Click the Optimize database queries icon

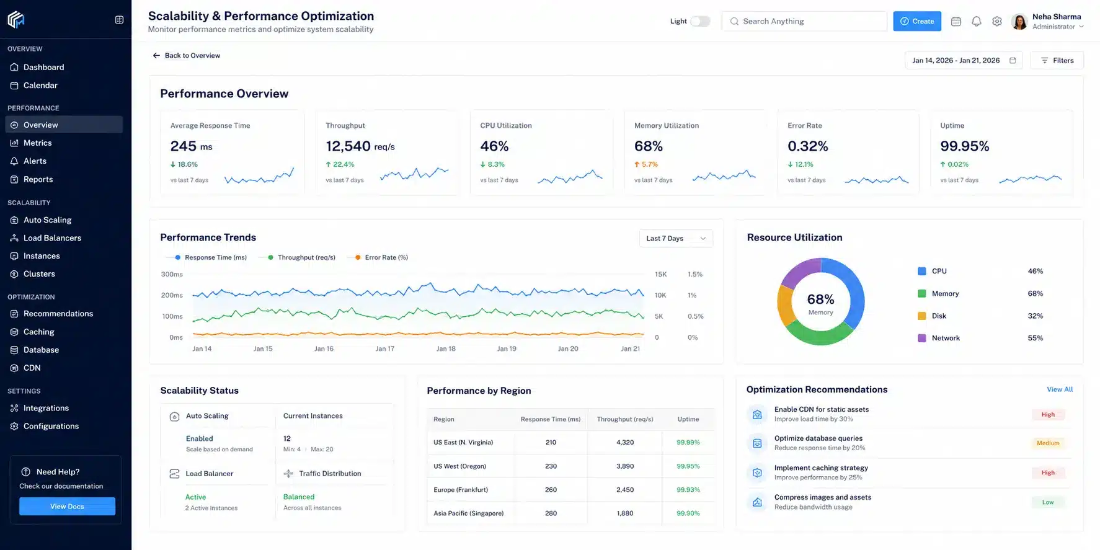pos(757,443)
